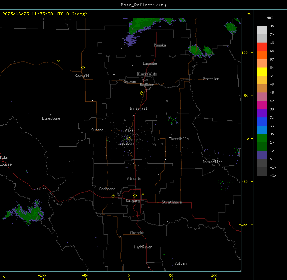Click the HighRiver label
Image resolution: width=287 pixels, height=280 pixels.
[x=143, y=247]
